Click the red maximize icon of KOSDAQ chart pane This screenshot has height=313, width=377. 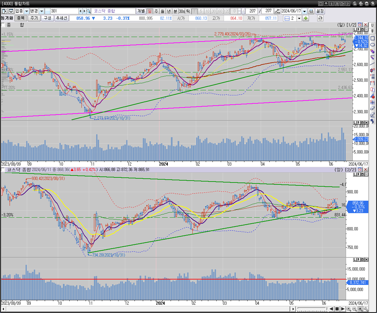point(360,169)
